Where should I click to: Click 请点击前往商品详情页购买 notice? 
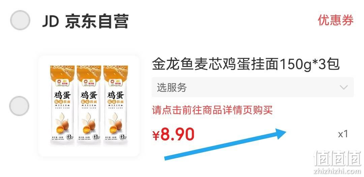click(212, 110)
